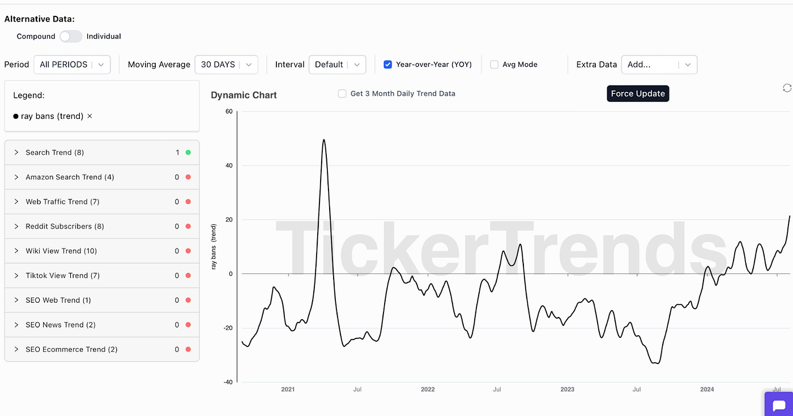Open the Period All PERIODS dropdown

click(x=72, y=65)
